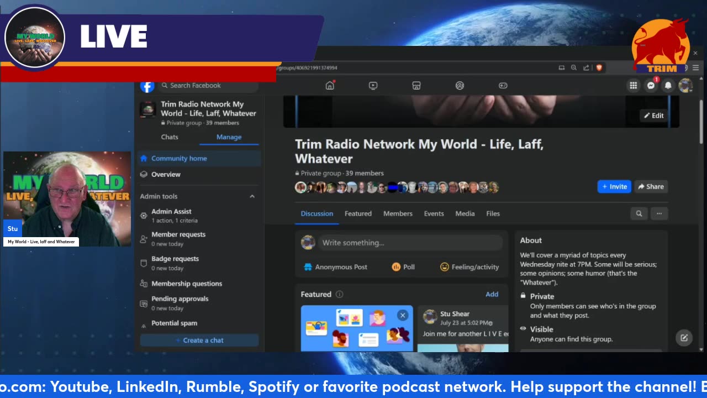Screen dimensions: 707x398
Task: Open Messenger with notification badge
Action: tap(651, 85)
